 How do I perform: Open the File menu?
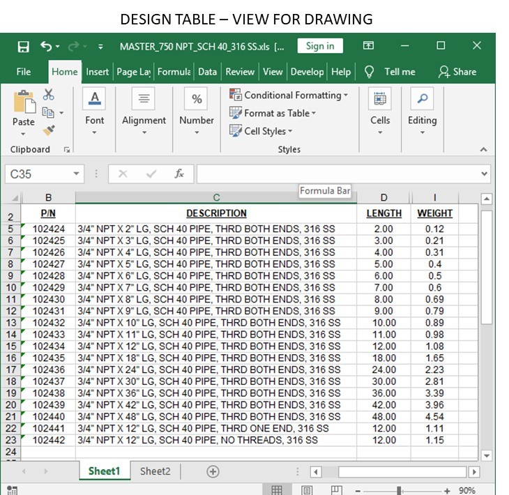coord(24,71)
